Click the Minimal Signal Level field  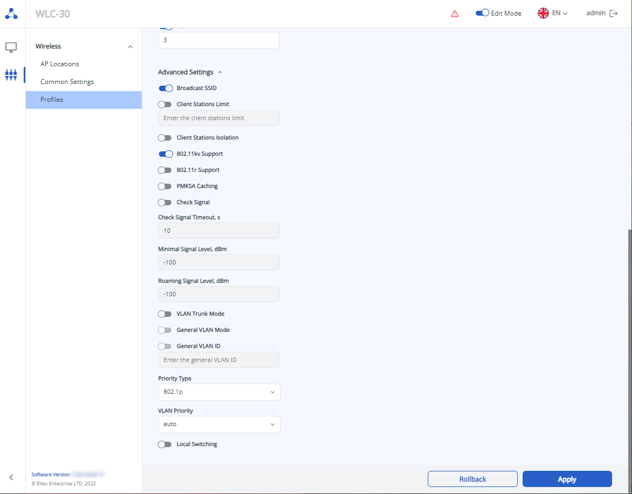pos(219,262)
